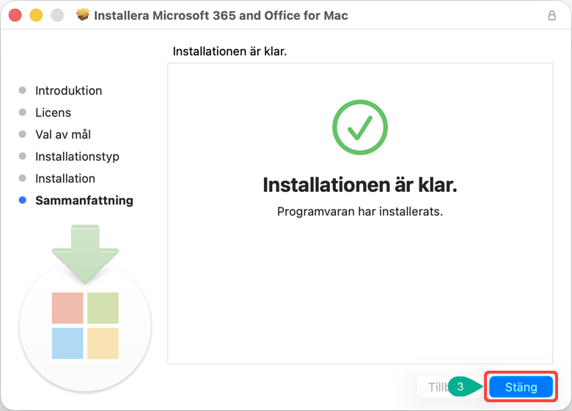Click the Stäng button
Screen dimensions: 572x411
coord(521,387)
